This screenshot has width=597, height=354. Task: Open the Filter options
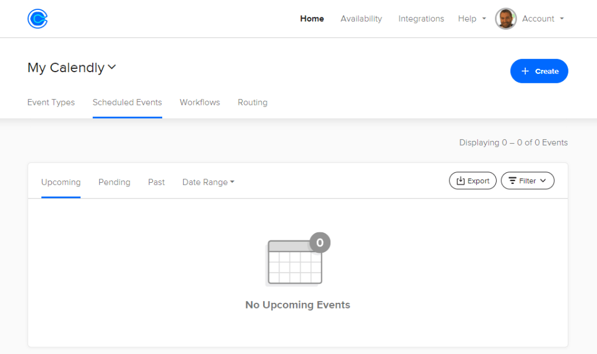528,181
